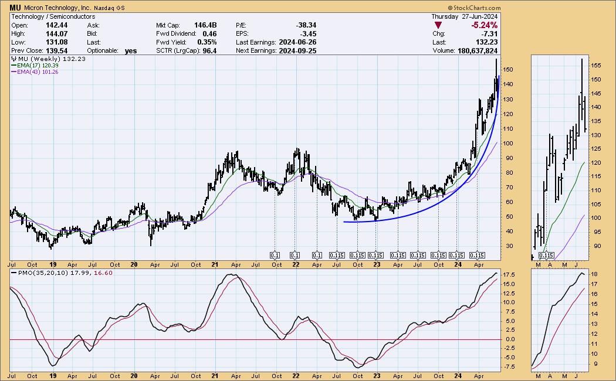The height and width of the screenshot is (381, 616).
Task: Click the MU (Weekly) 132.23 legend label
Action: point(52,59)
